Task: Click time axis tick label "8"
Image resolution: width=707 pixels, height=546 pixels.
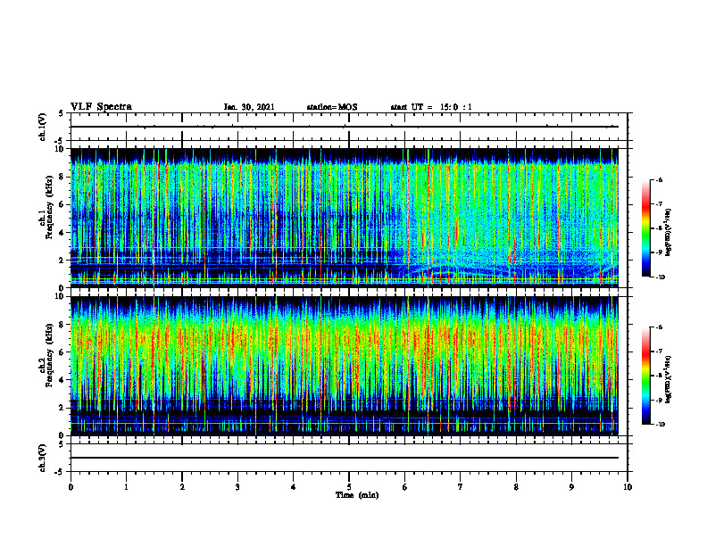Action: pos(516,487)
